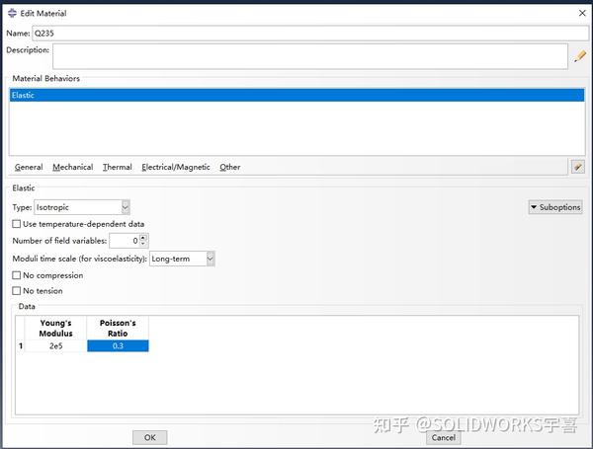Click the Number of field variables value box
The width and height of the screenshot is (593, 449).
(x=125, y=241)
